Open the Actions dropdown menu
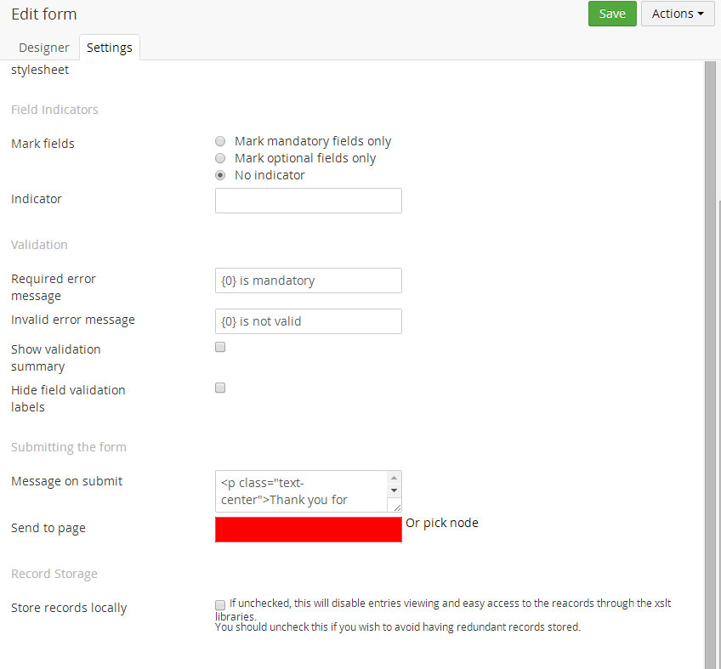Viewport: 721px width, 669px height. coord(677,14)
